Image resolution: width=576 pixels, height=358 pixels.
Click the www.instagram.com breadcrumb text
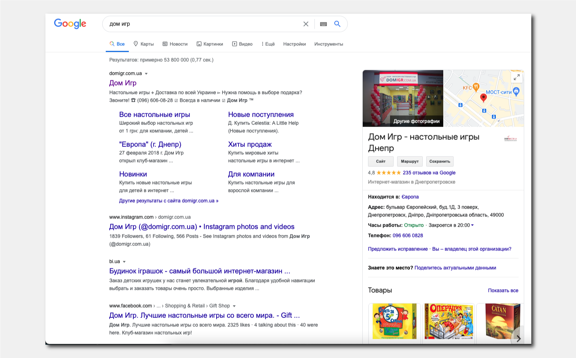(x=131, y=217)
